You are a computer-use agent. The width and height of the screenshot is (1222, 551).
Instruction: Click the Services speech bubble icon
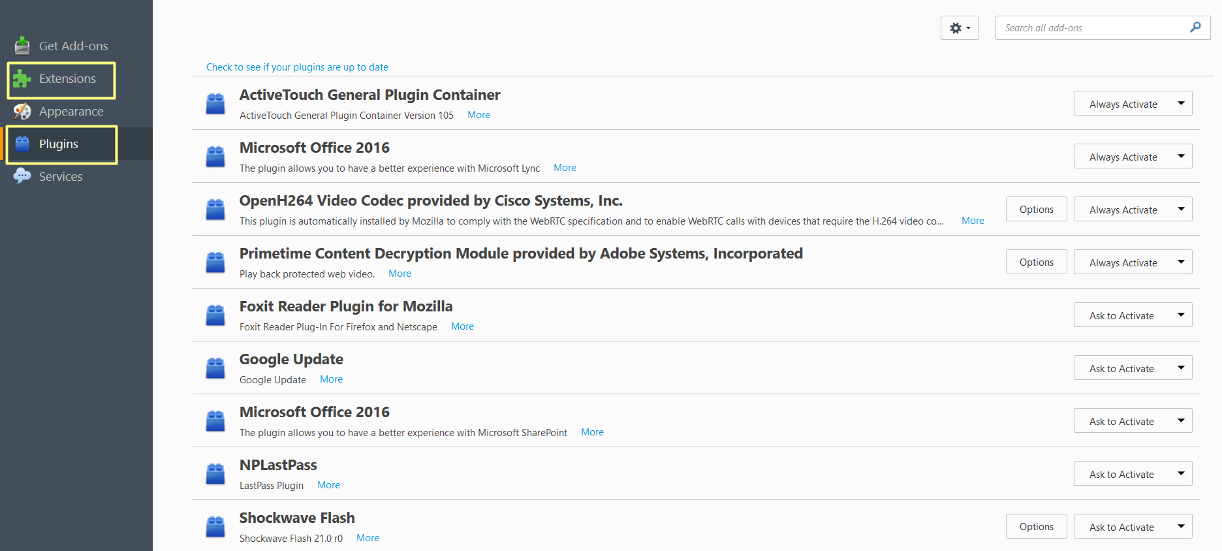point(22,176)
